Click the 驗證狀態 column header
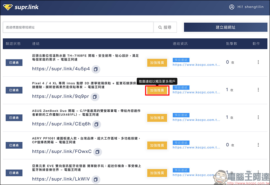This screenshot has width=270, height=185. 13,44
